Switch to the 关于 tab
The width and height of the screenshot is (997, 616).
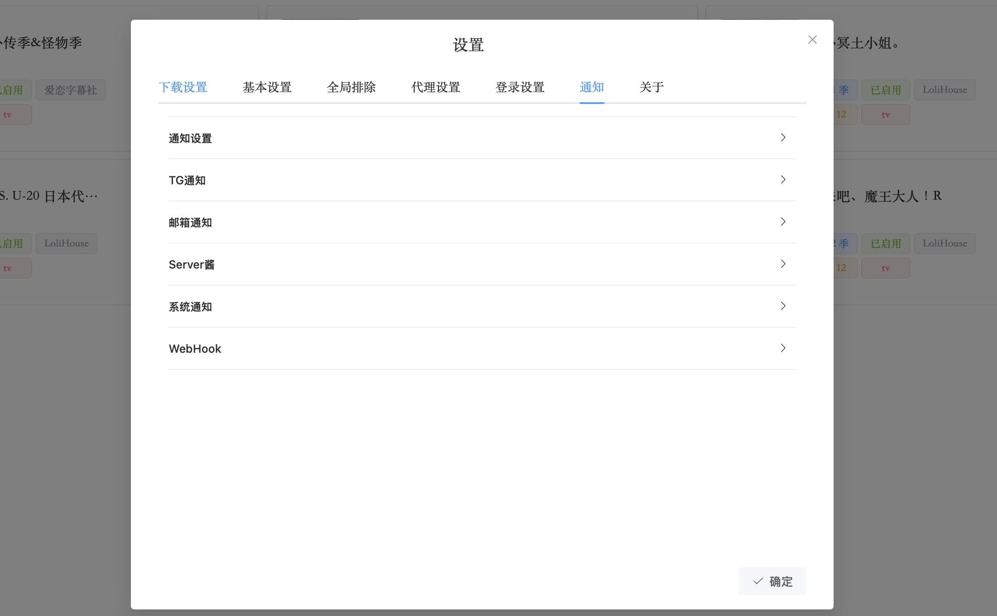pyautogui.click(x=651, y=87)
